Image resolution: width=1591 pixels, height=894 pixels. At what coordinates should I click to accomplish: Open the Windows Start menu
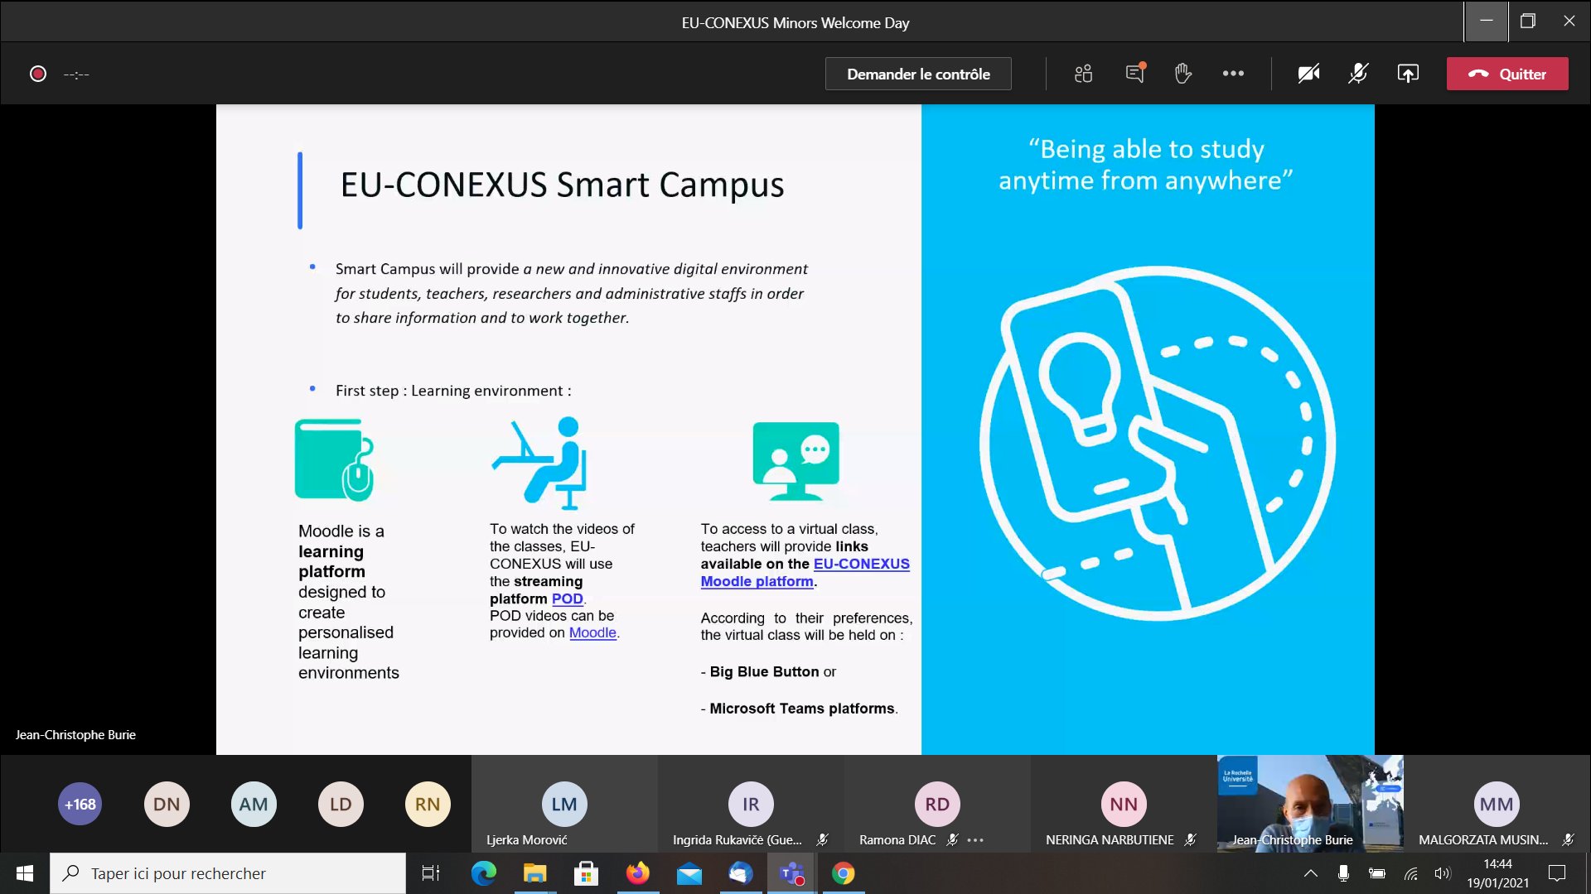(x=23, y=872)
